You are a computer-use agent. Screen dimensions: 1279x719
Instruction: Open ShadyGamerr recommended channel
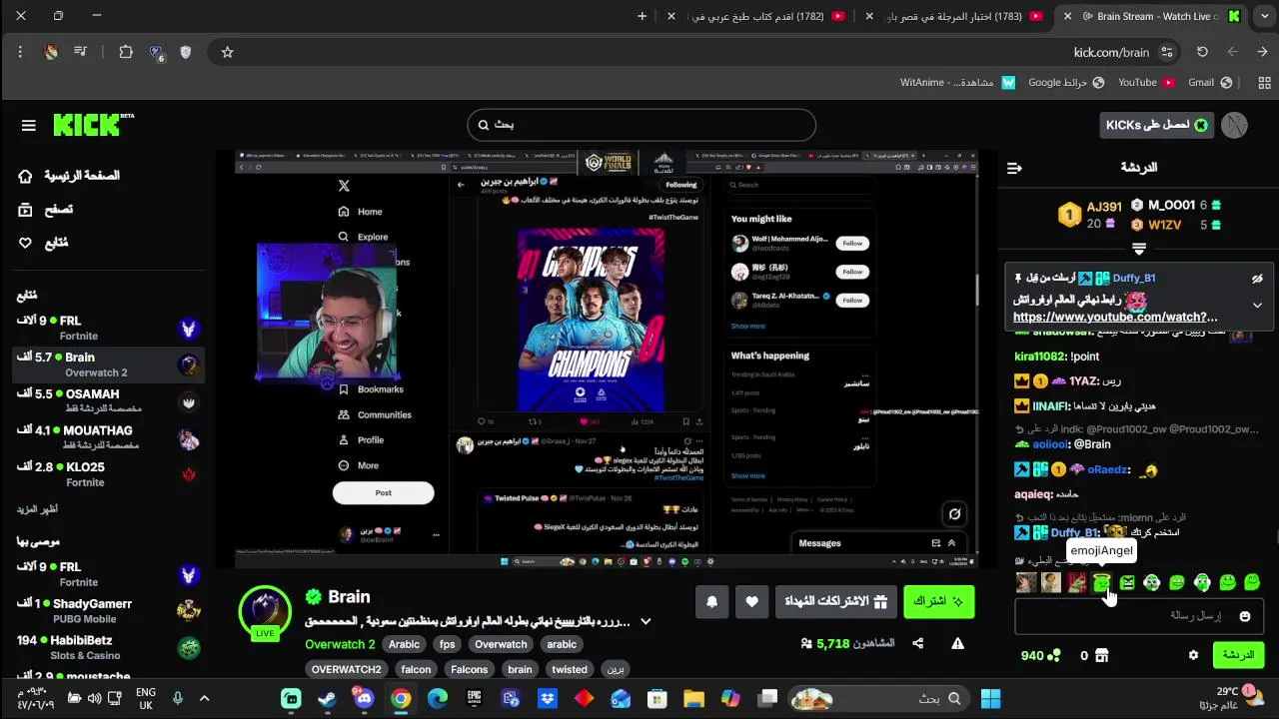click(108, 611)
